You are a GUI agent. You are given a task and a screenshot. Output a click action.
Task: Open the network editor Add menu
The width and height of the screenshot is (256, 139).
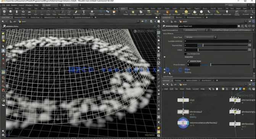(x=166, y=89)
